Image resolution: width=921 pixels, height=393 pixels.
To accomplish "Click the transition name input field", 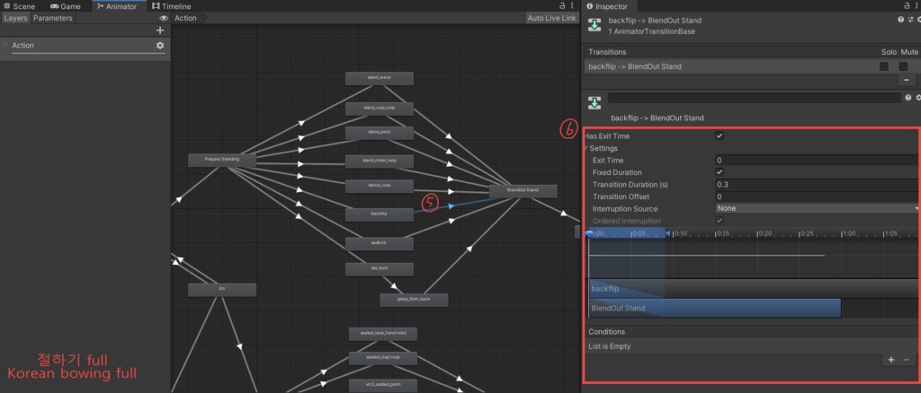I will 754,99.
